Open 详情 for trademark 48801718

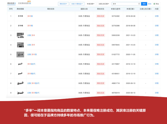click(x=157, y=83)
